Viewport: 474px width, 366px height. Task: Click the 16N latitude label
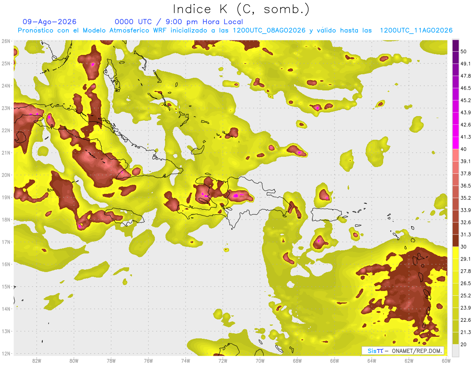click(6, 264)
